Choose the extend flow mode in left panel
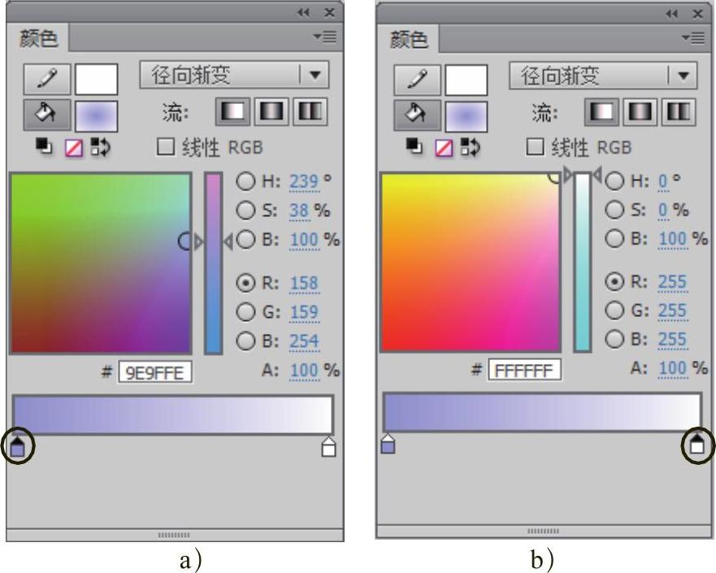716x573 pixels. pos(231,112)
